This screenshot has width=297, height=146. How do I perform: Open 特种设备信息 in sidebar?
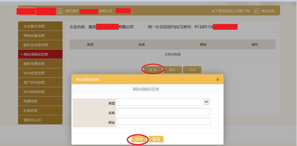(40, 35)
